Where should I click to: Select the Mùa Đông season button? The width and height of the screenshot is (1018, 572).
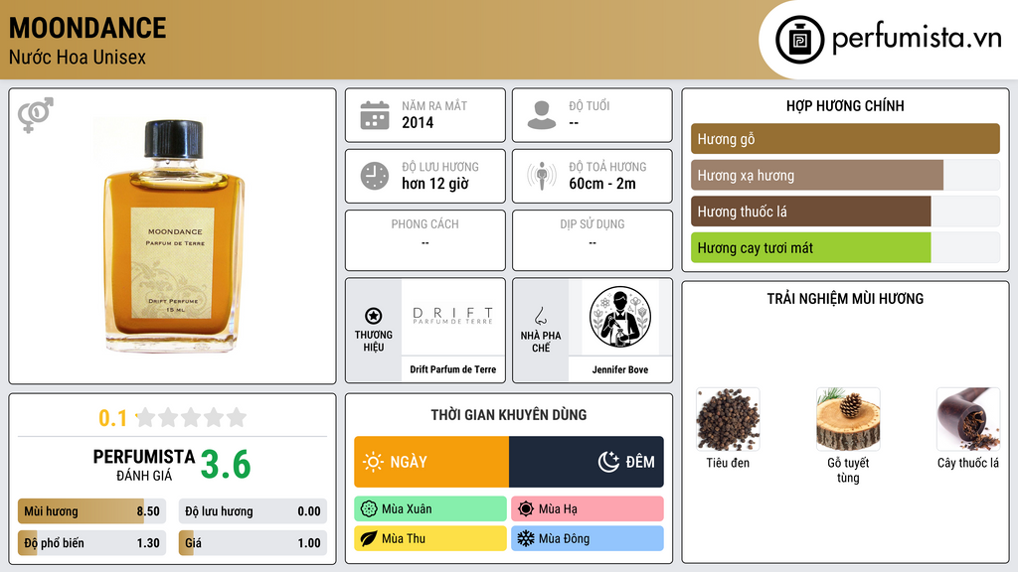click(588, 538)
